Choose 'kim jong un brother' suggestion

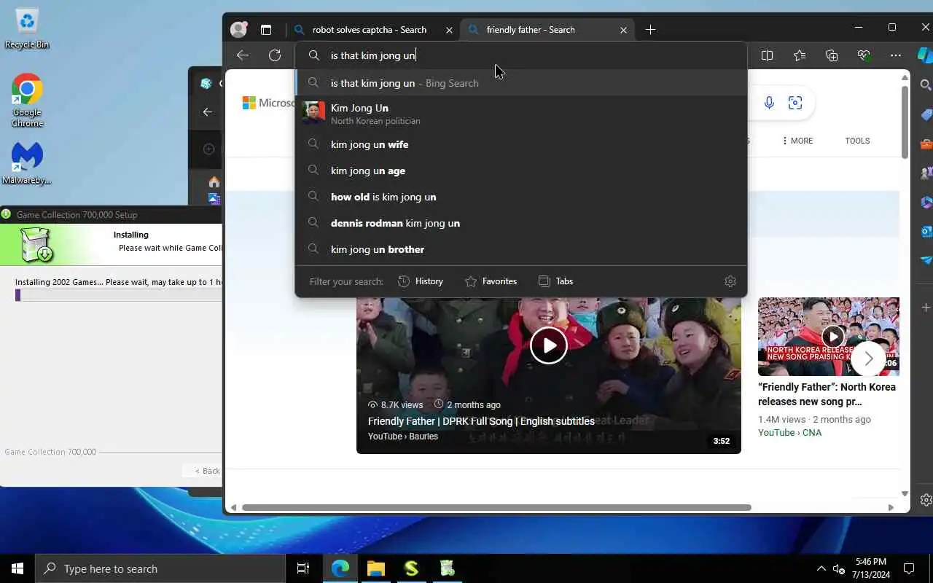pyautogui.click(x=521, y=249)
